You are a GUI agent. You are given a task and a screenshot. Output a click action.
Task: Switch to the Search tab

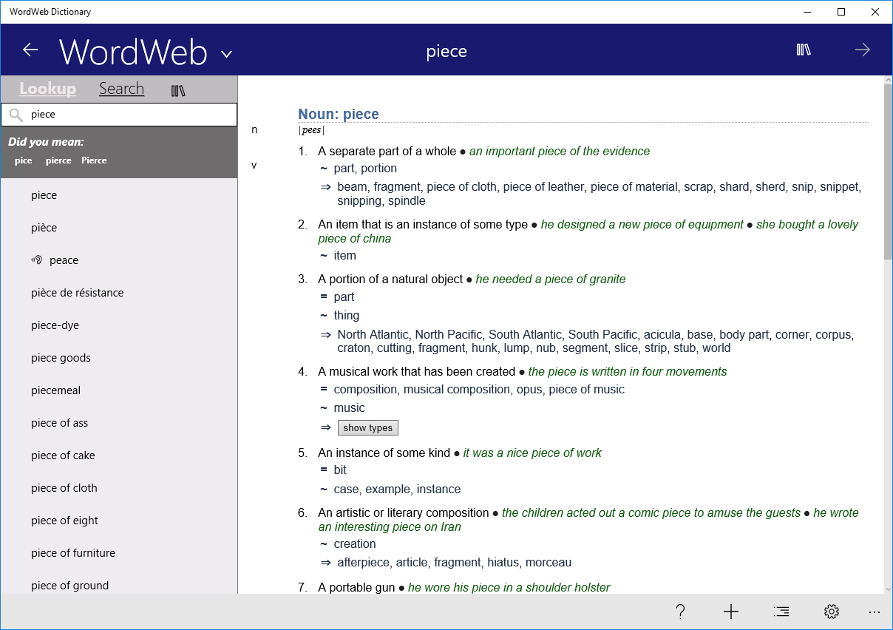pyautogui.click(x=121, y=88)
